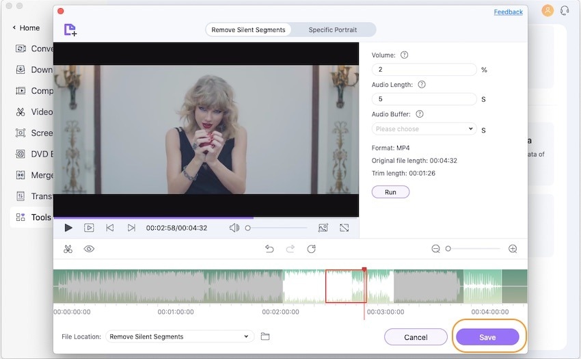
Task: Open the Converter sidebar item
Action: click(34, 49)
